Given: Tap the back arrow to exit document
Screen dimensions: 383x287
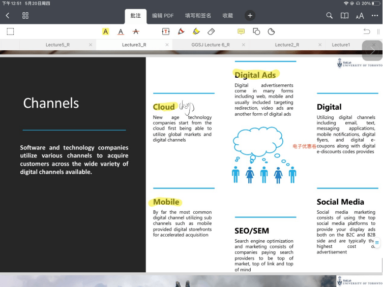Looking at the screenshot, I should click(8, 16).
